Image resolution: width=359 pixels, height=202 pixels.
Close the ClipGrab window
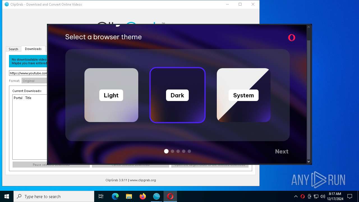coord(253,4)
